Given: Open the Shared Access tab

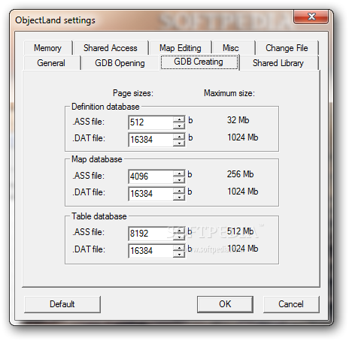Looking at the screenshot, I should [x=111, y=48].
